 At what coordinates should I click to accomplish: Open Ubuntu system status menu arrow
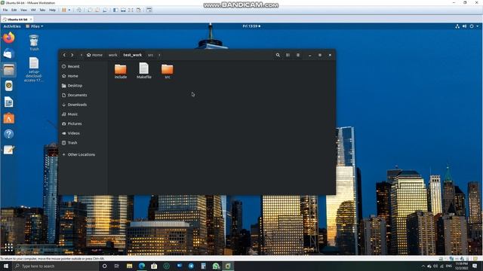point(478,26)
